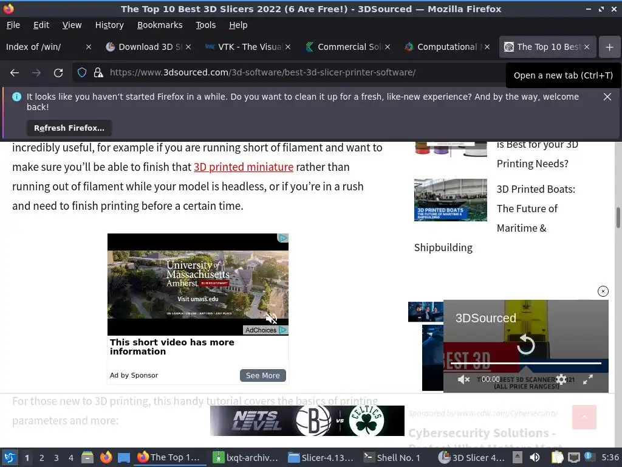Image resolution: width=622 pixels, height=467 pixels.
Task: Launch file manager from taskbar
Action: (87, 457)
